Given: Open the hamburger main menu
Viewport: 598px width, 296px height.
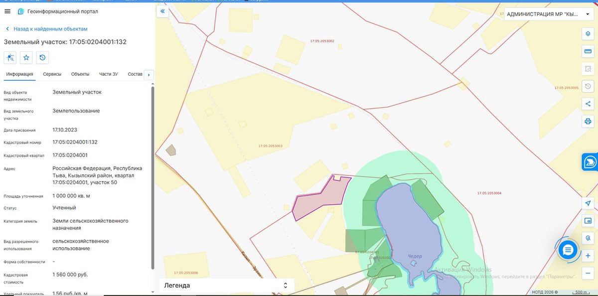Looking at the screenshot, I should point(7,11).
